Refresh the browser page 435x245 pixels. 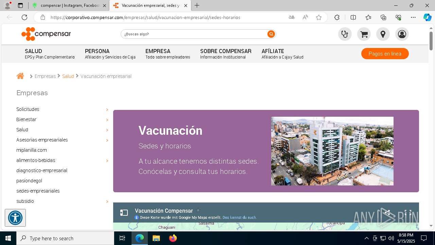pyautogui.click(x=24, y=17)
